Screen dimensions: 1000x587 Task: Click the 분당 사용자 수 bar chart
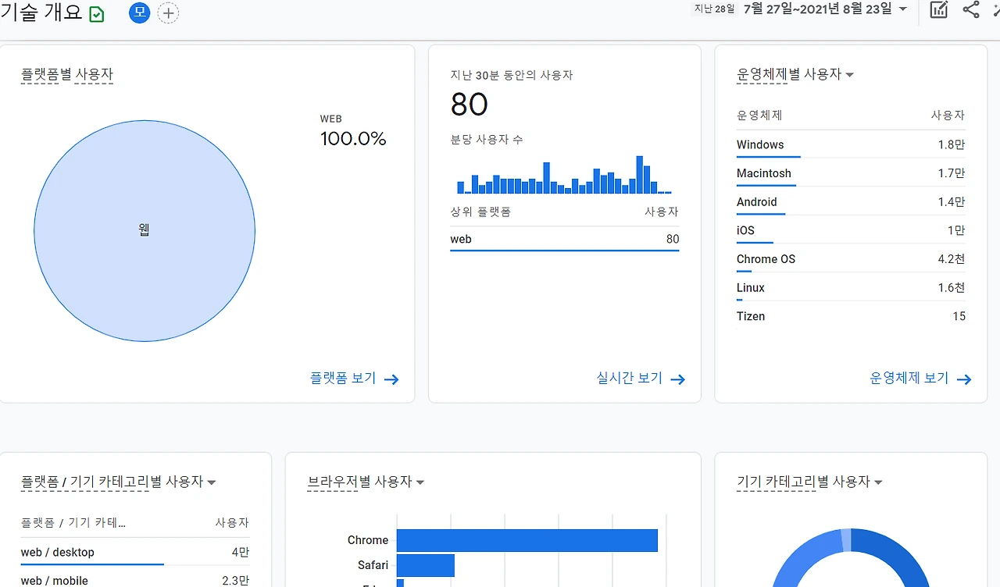pos(564,174)
